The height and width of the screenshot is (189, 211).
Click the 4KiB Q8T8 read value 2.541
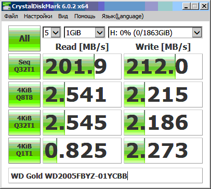(82, 95)
